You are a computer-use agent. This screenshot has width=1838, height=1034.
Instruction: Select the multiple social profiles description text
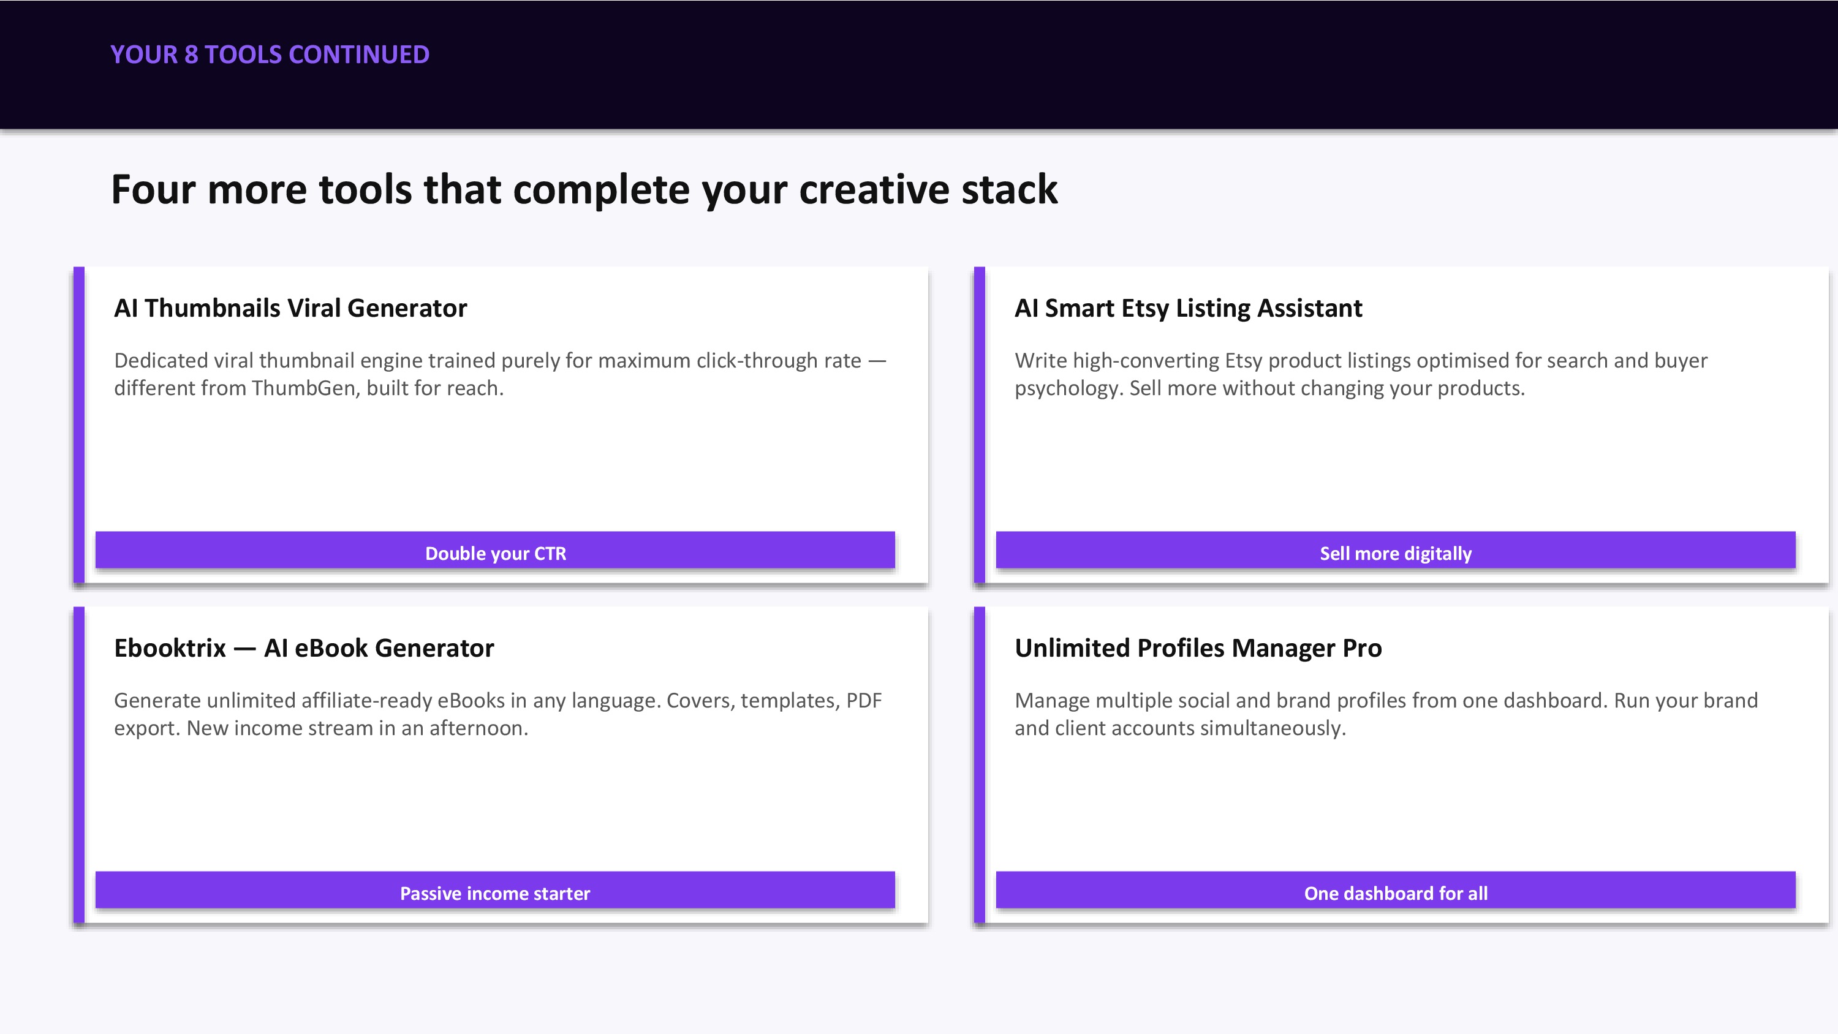[1386, 714]
